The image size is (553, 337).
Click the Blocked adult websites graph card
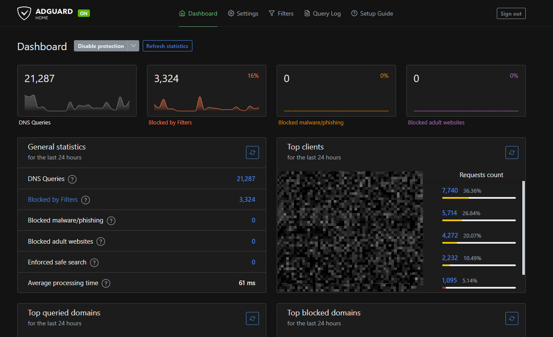pyautogui.click(x=466, y=91)
